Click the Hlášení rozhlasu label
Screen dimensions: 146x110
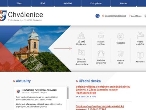pyautogui.click(x=101, y=43)
